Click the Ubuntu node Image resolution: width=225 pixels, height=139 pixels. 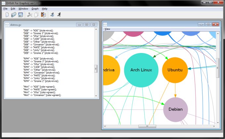[x=175, y=70]
